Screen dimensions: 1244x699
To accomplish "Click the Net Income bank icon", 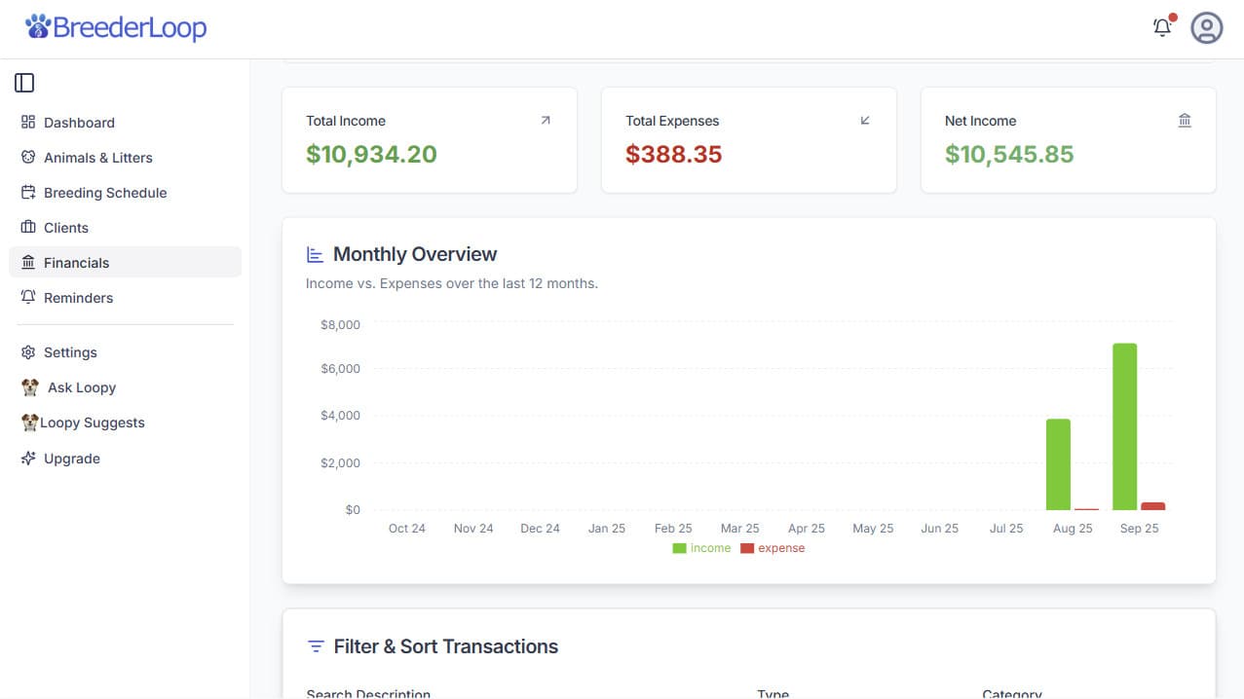I will click(x=1185, y=121).
